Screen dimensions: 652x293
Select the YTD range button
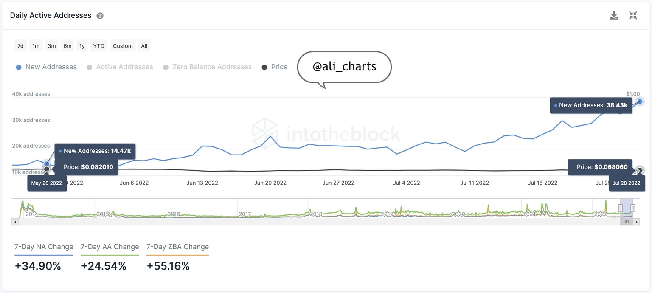[x=99, y=46]
